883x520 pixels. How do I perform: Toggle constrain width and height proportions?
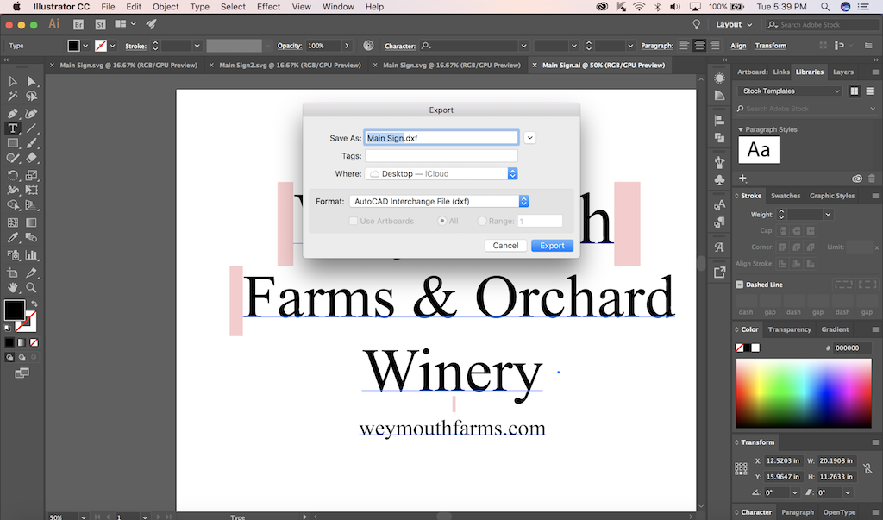pyautogui.click(x=867, y=468)
